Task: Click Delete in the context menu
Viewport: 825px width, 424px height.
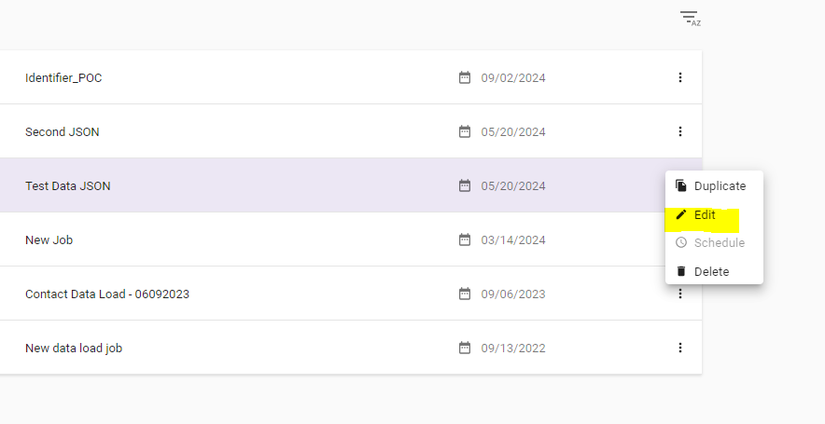Action: click(x=710, y=271)
